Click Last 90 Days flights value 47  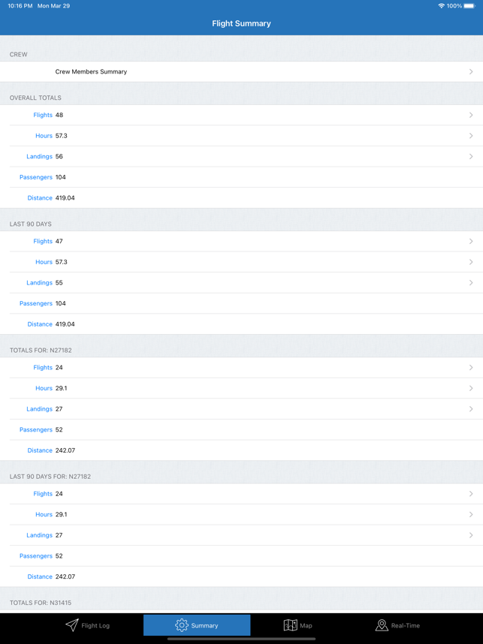59,241
